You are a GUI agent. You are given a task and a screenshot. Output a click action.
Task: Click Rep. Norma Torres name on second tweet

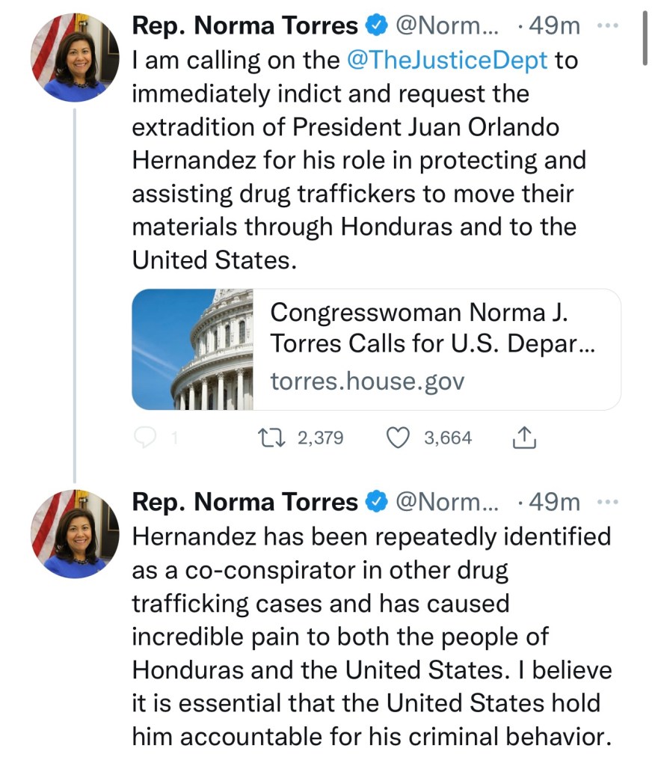click(245, 503)
